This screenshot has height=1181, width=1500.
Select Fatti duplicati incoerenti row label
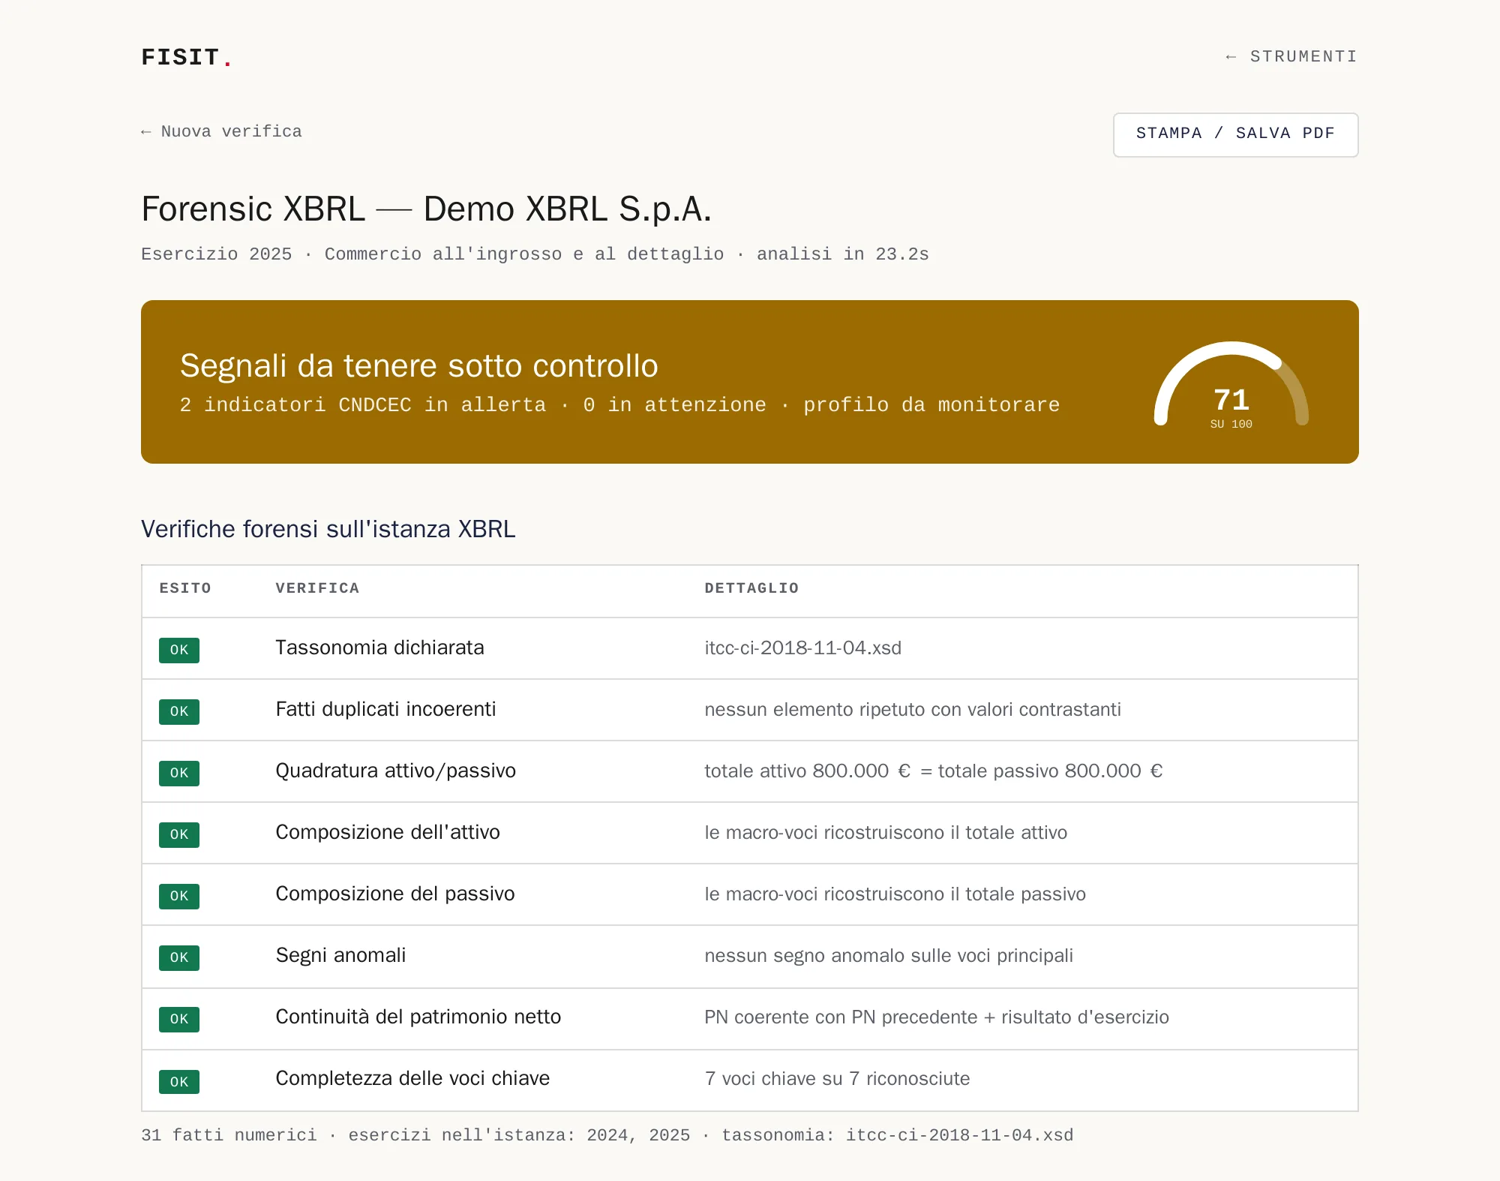(385, 709)
